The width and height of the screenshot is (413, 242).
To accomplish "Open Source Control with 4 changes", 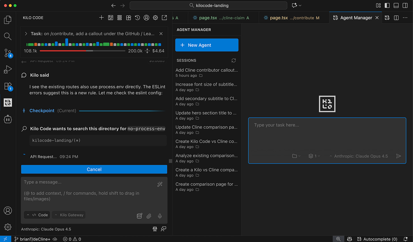I will (8, 53).
